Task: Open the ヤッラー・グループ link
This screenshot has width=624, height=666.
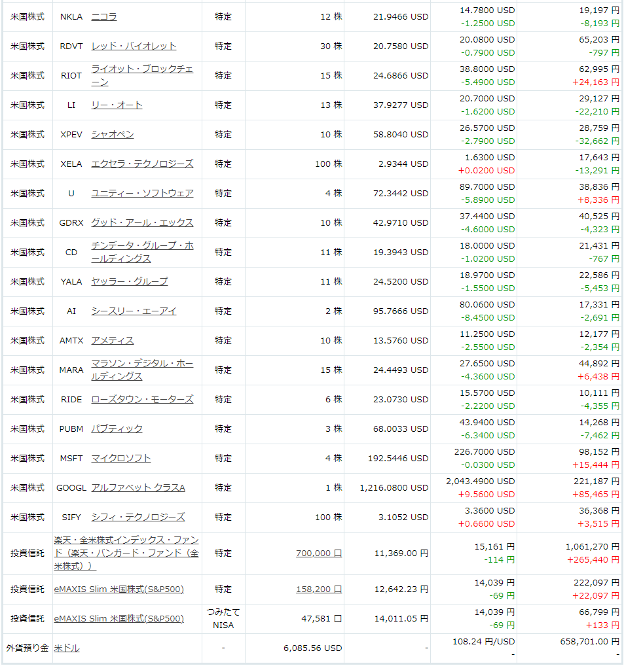Action: point(129,281)
